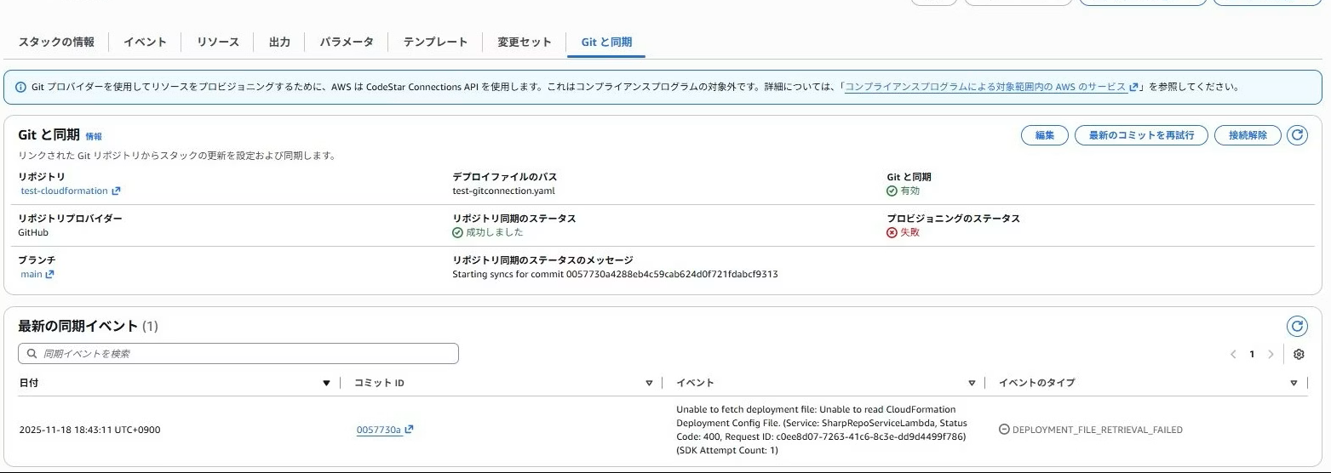Click the Starting syncs for commit message
This screenshot has width=1331, height=473.
pyautogui.click(x=615, y=275)
